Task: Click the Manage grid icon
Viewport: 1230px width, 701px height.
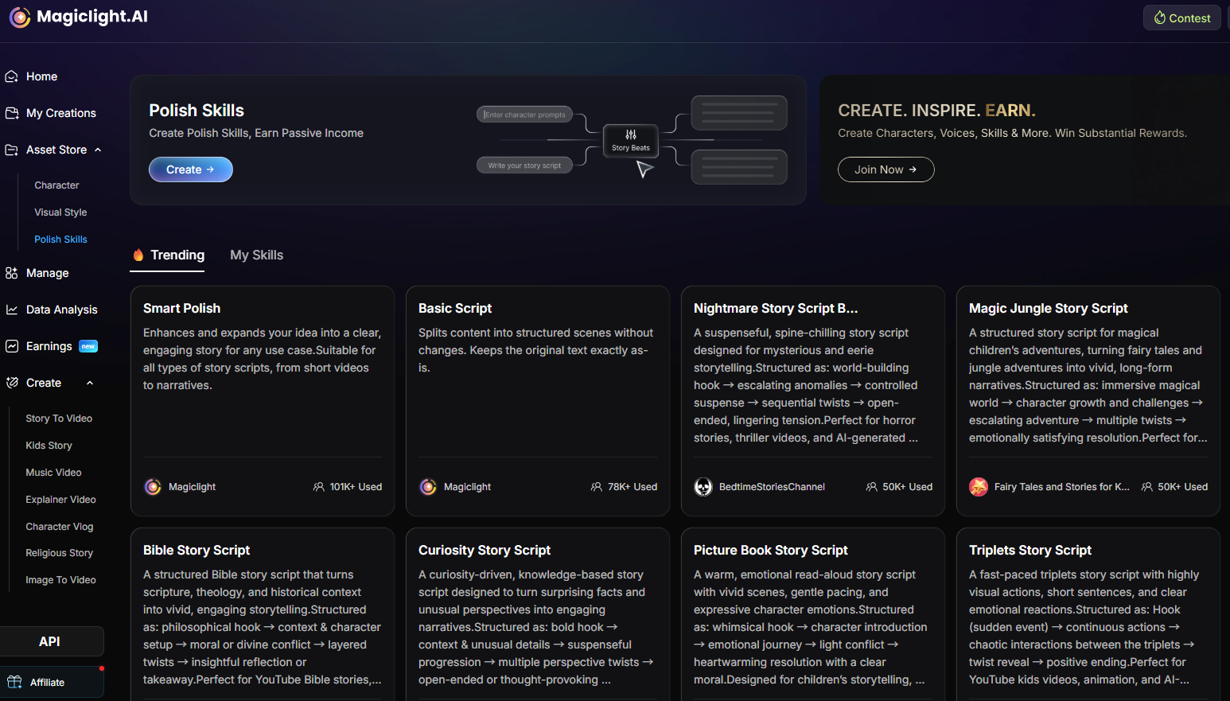Action: click(x=12, y=273)
